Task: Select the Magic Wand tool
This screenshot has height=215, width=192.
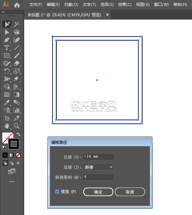Action: [x=17, y=24]
